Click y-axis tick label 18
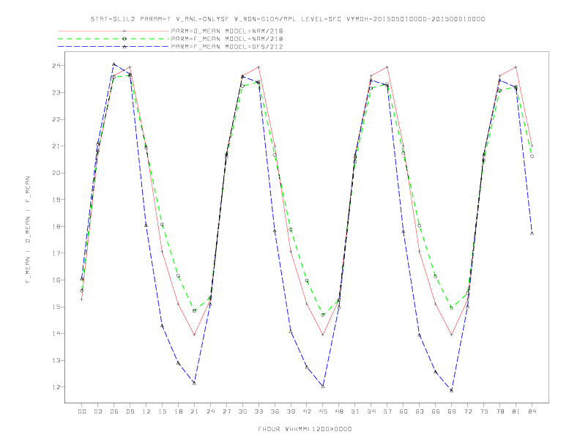The width and height of the screenshot is (580, 448). click(x=56, y=227)
